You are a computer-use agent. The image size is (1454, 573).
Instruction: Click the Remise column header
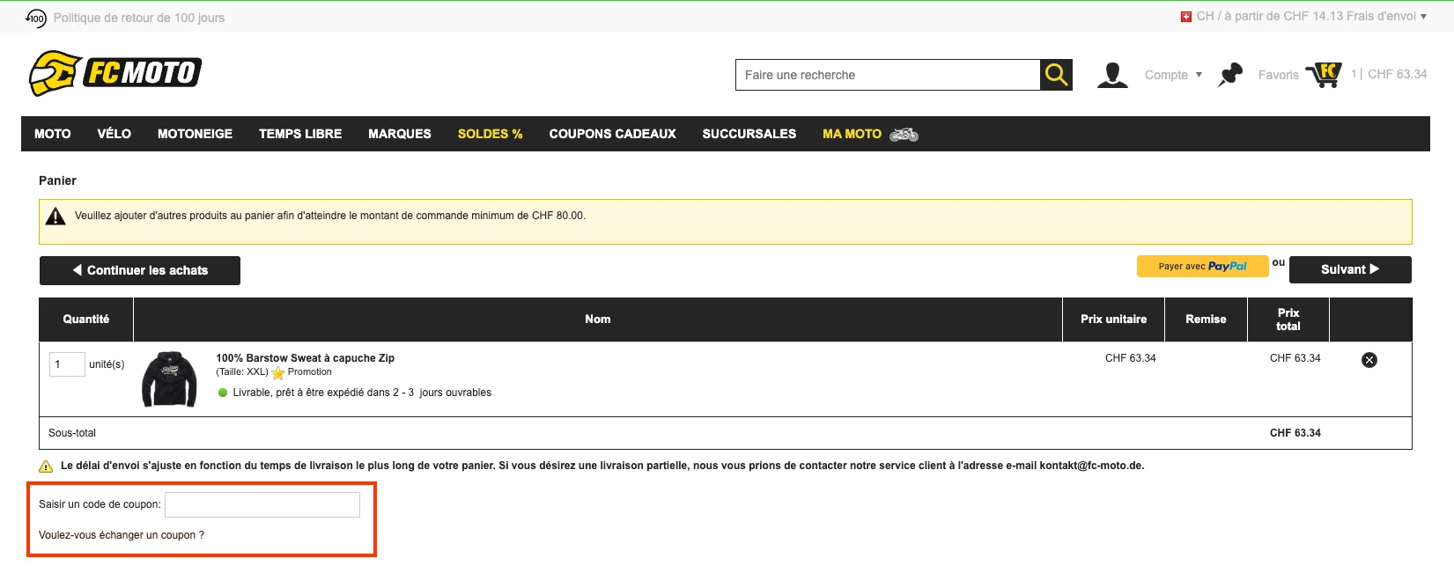[1207, 320]
